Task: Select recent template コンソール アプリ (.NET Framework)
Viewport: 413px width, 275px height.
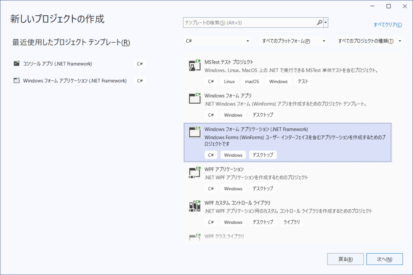Action: pos(57,64)
